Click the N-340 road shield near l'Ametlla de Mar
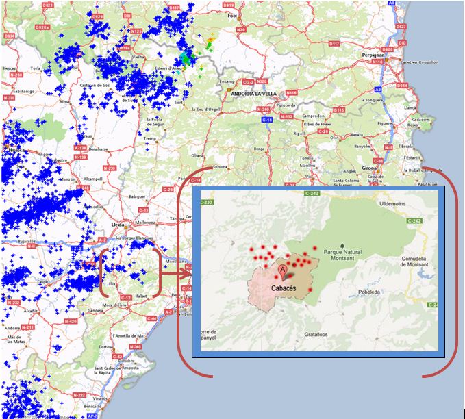 [x=135, y=346]
